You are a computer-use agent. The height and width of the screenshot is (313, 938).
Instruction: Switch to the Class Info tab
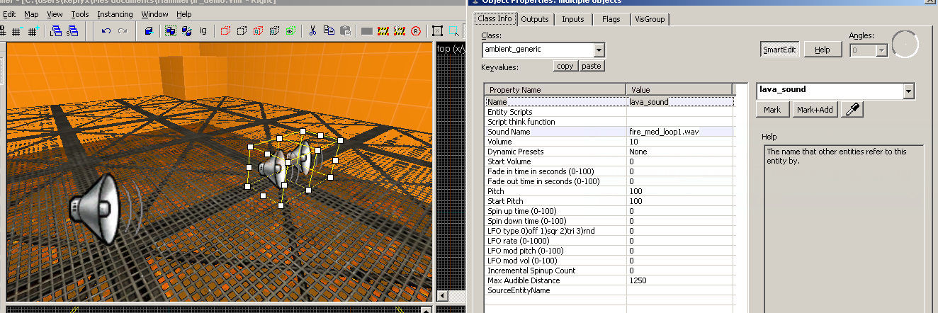[495, 18]
